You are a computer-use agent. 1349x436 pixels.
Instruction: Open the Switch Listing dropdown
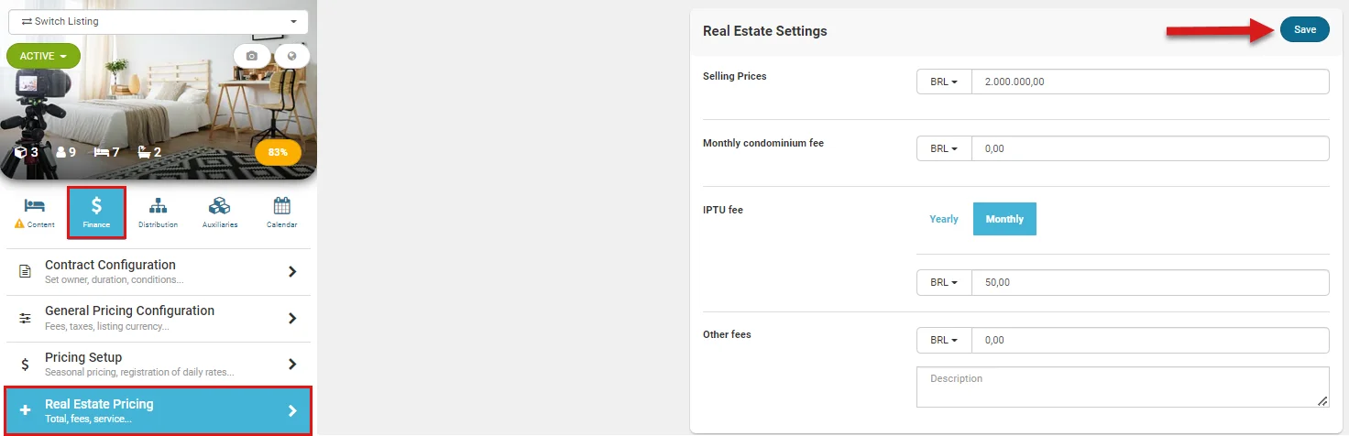[159, 21]
